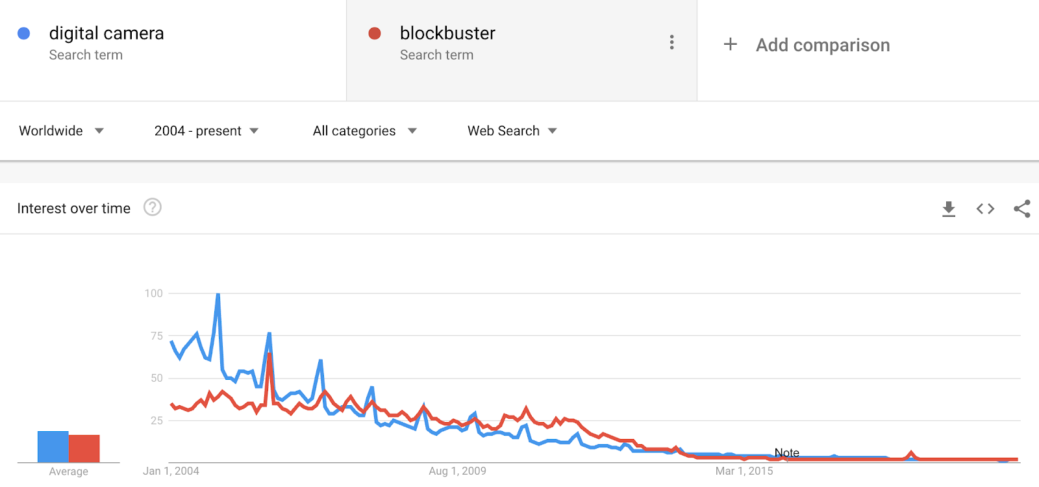Expand the Worldwide region dropdown
The height and width of the screenshot is (487, 1039).
pyautogui.click(x=62, y=131)
